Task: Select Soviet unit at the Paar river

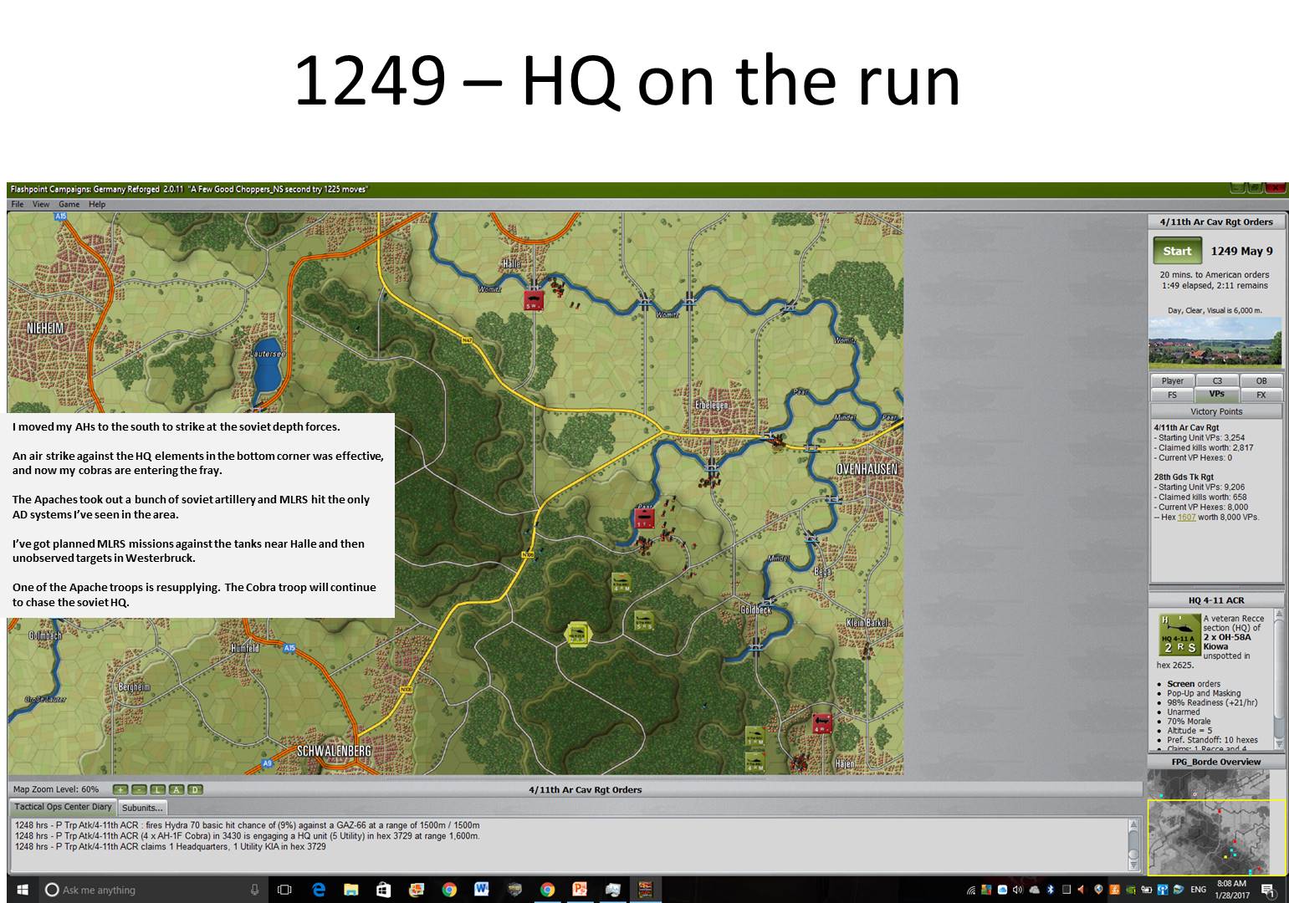Action: (x=644, y=518)
